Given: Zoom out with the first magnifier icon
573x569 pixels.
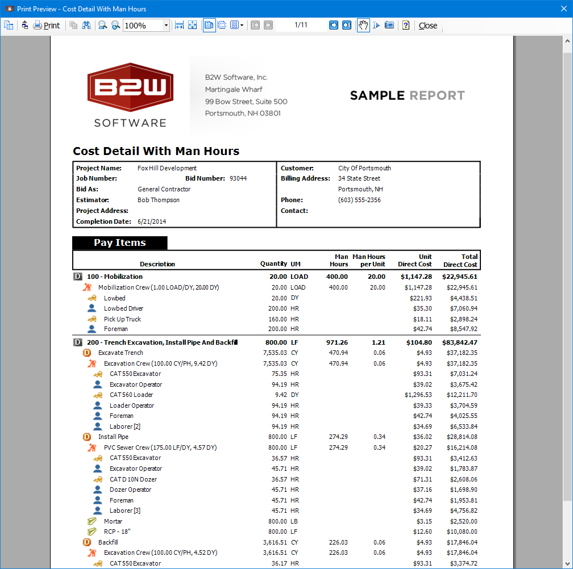Looking at the screenshot, I should point(103,25).
